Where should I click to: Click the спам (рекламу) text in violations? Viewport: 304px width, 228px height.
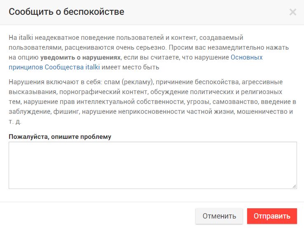pyautogui.click(x=129, y=82)
